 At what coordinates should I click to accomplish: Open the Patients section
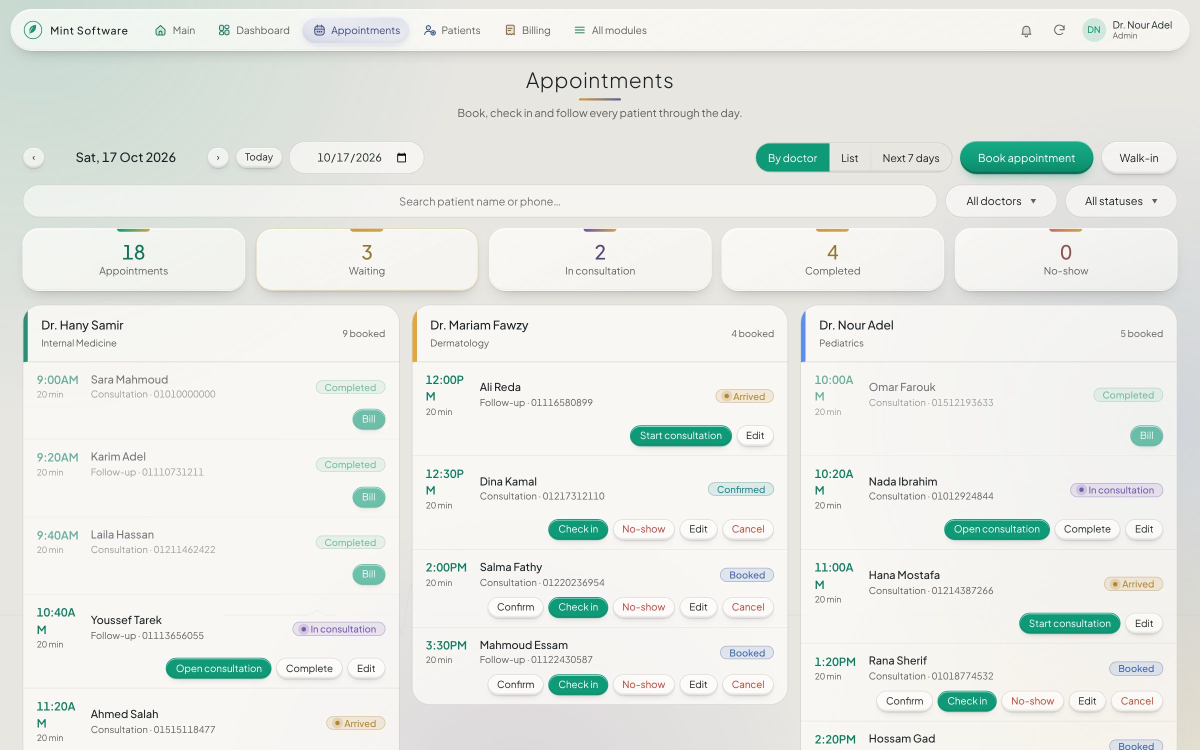452,30
